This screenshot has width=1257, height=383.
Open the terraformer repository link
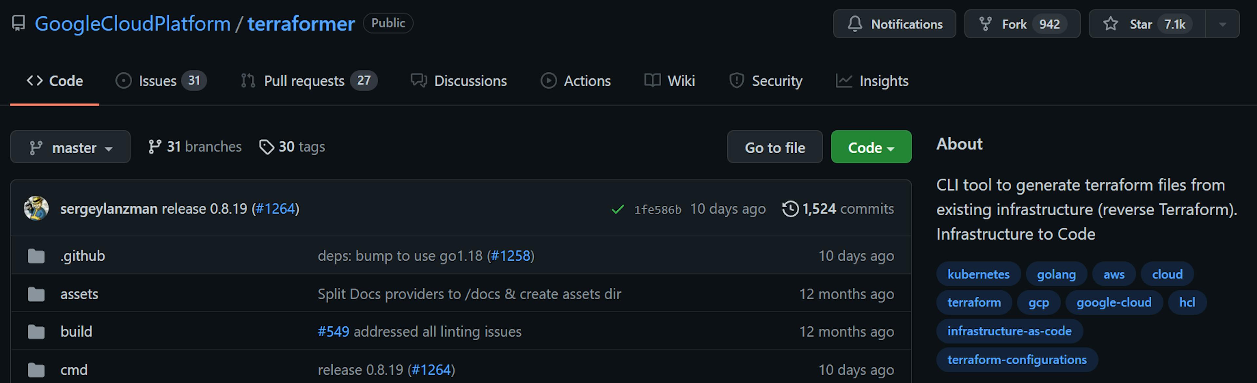pos(301,24)
